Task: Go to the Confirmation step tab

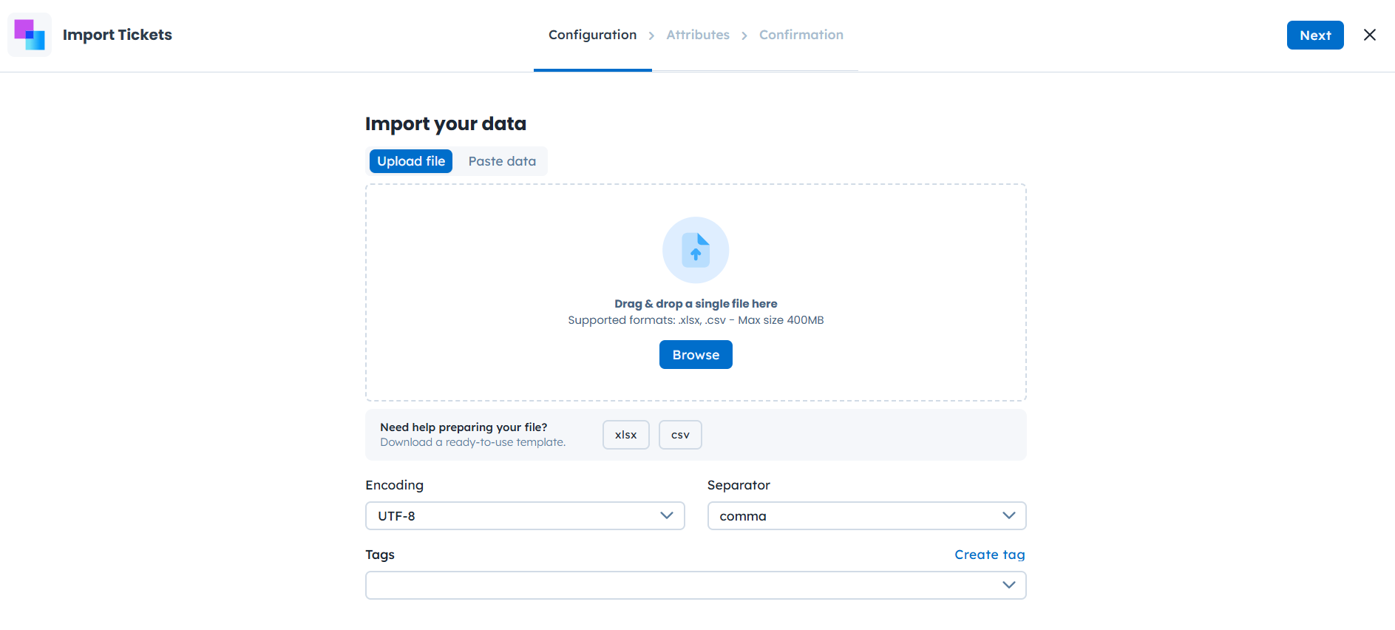Action: pyautogui.click(x=801, y=35)
